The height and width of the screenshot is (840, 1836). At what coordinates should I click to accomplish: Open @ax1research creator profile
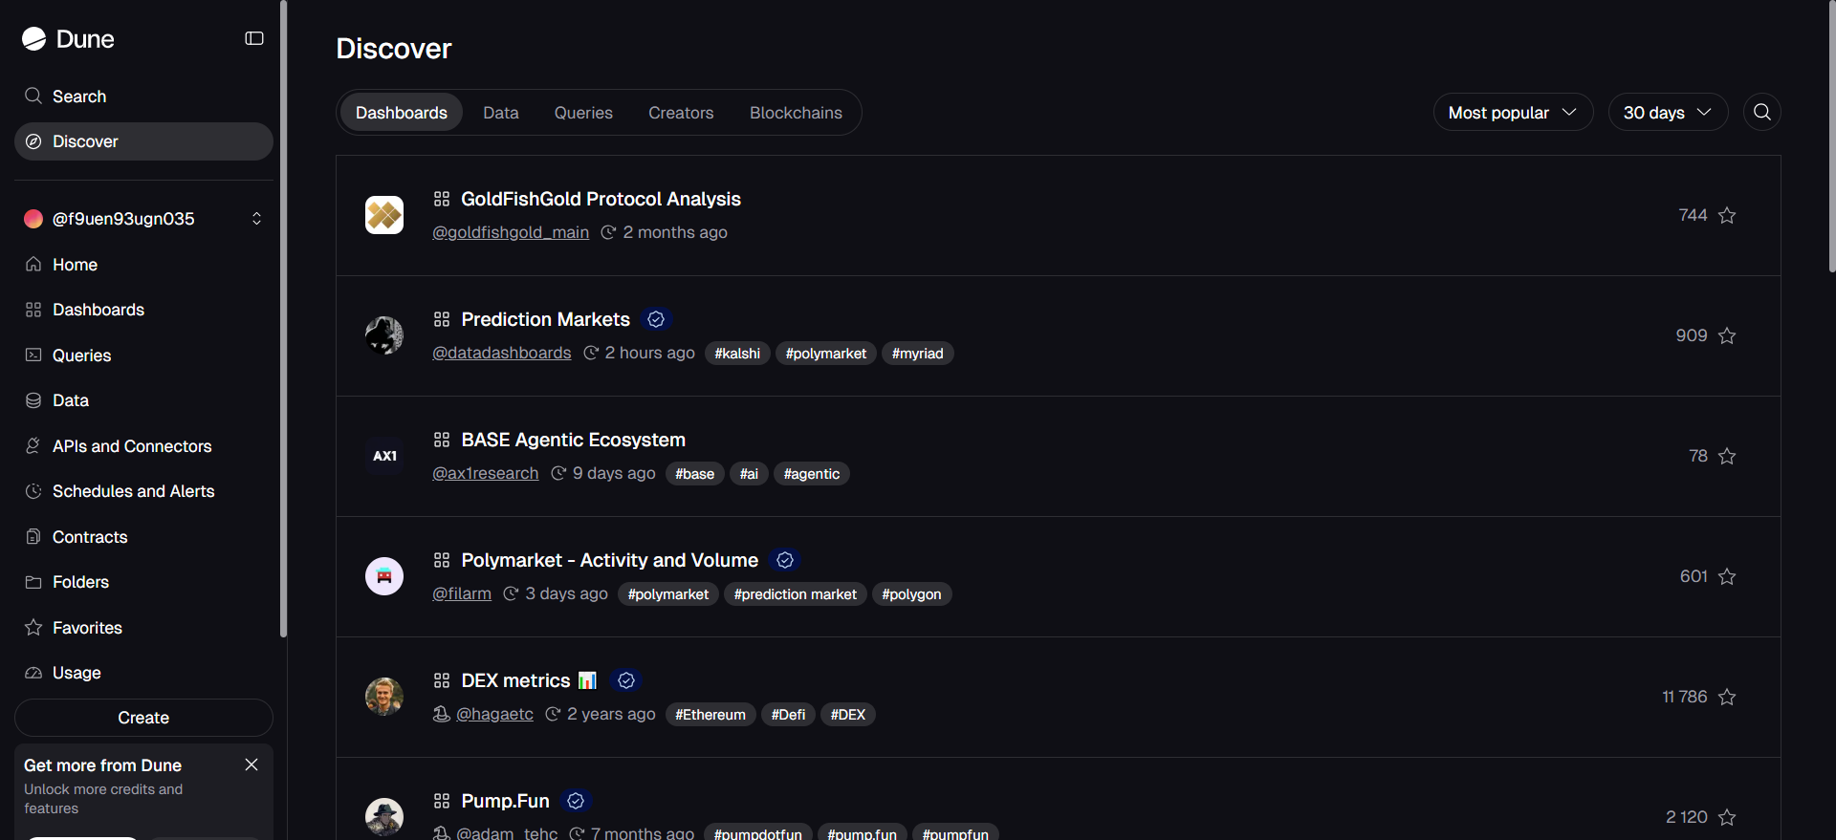pos(485,473)
